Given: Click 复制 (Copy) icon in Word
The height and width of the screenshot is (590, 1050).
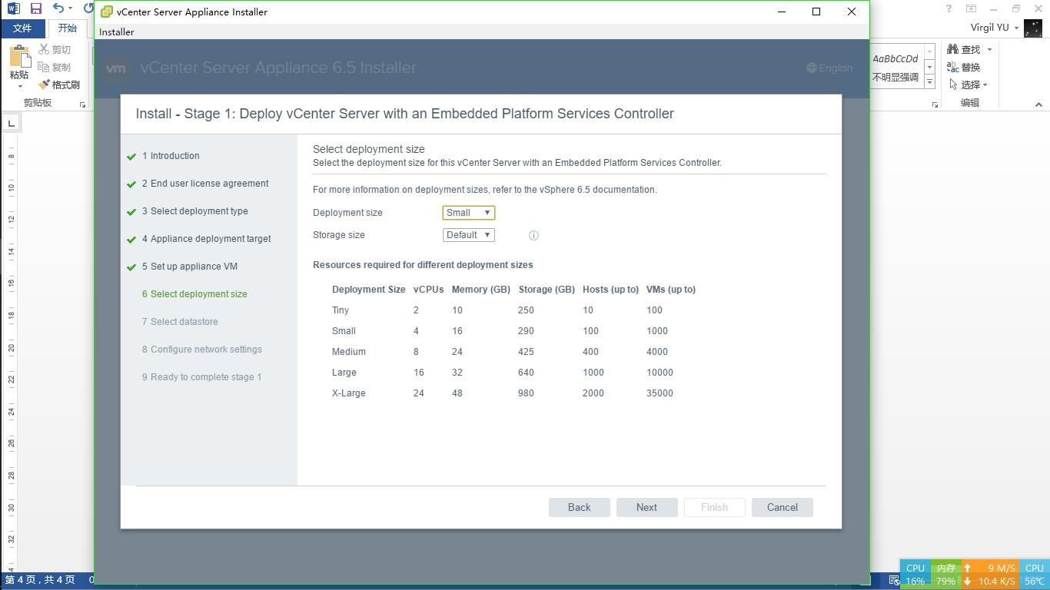Looking at the screenshot, I should click(x=55, y=67).
